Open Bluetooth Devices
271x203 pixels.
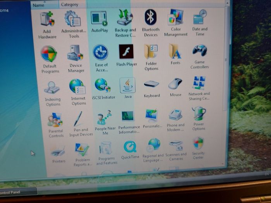pyautogui.click(x=151, y=23)
